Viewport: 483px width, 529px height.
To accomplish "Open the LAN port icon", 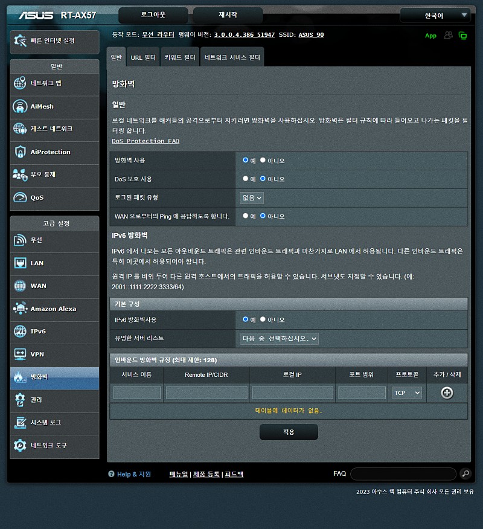I will click(x=20, y=263).
